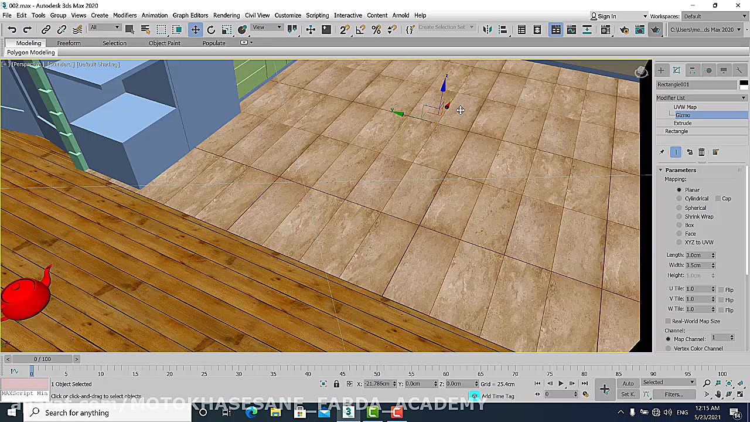Expand the selection filter All dropdown
Screen dimensions: 750x422
(104, 28)
